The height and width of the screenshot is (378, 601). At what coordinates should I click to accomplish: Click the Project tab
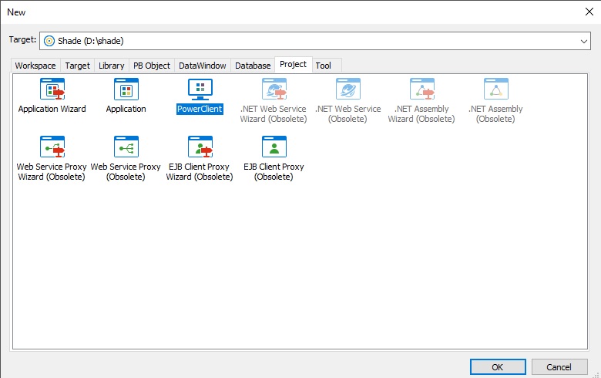tap(294, 65)
